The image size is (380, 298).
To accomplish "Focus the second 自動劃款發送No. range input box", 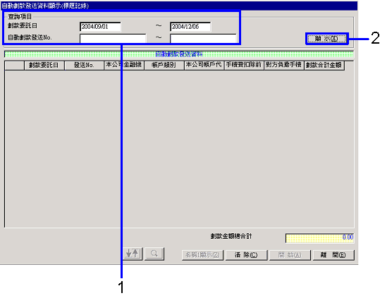I will [203, 38].
